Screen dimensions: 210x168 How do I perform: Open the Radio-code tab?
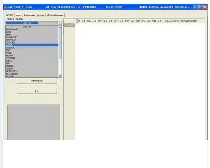pos(29,16)
